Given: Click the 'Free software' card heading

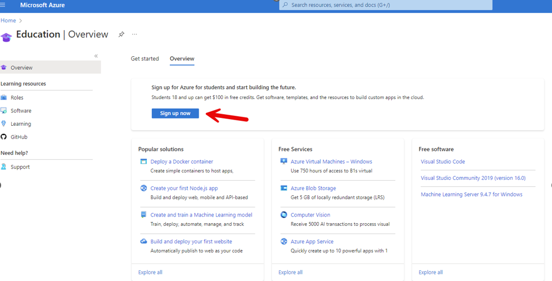Looking at the screenshot, I should point(436,149).
